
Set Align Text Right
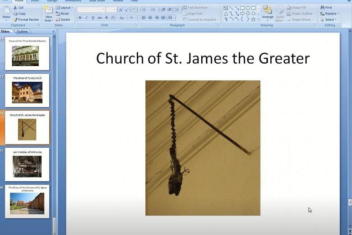click(157, 18)
